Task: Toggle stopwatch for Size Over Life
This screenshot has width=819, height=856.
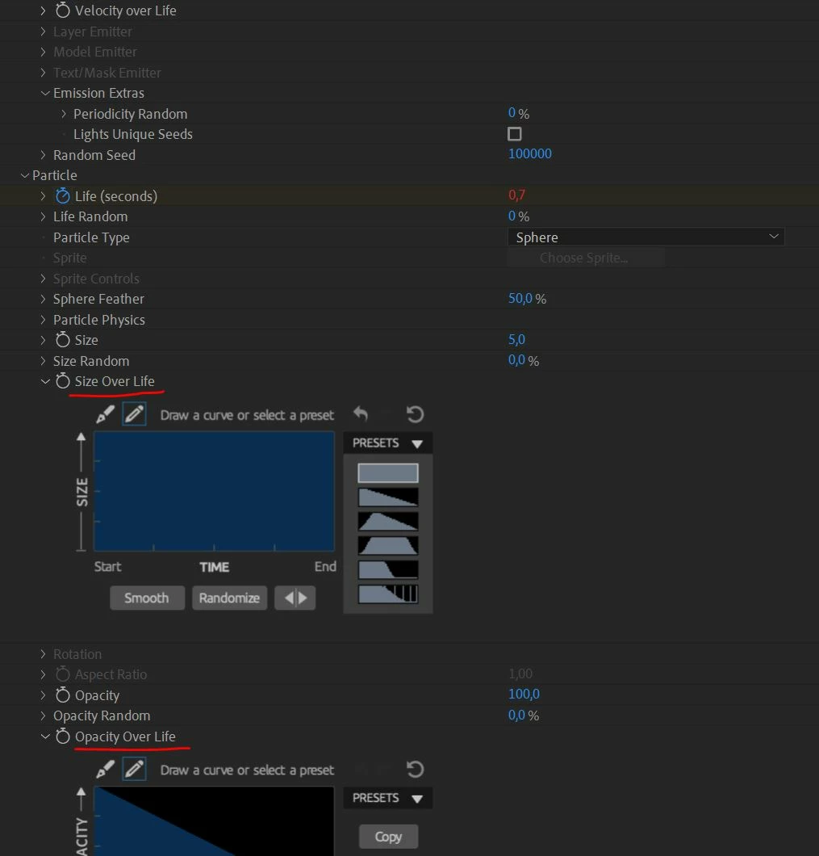Action: (63, 381)
